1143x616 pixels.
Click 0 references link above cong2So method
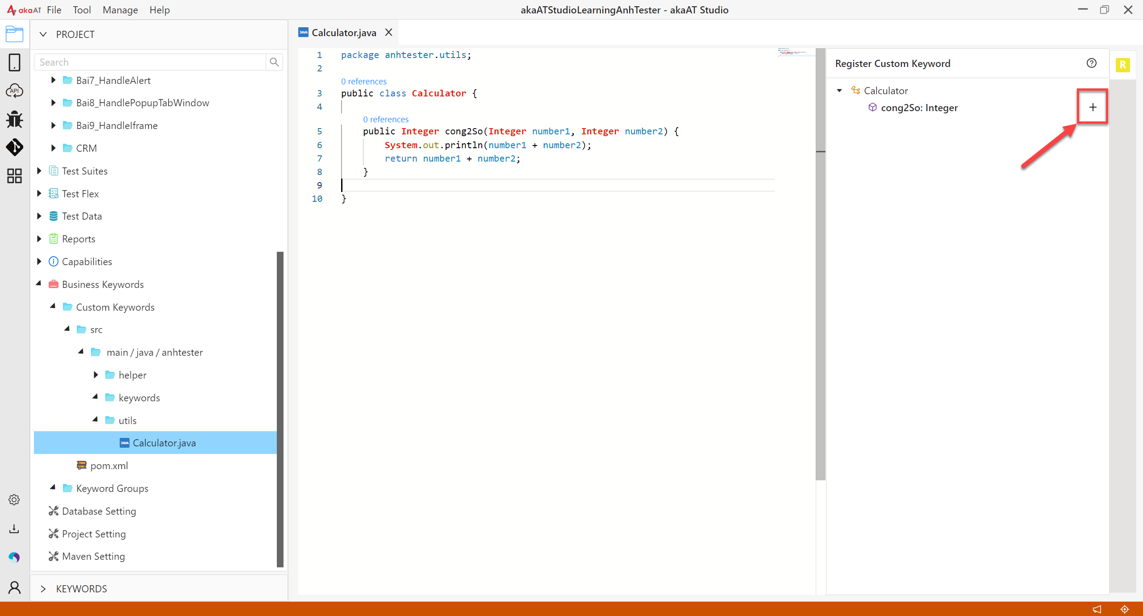pos(386,119)
